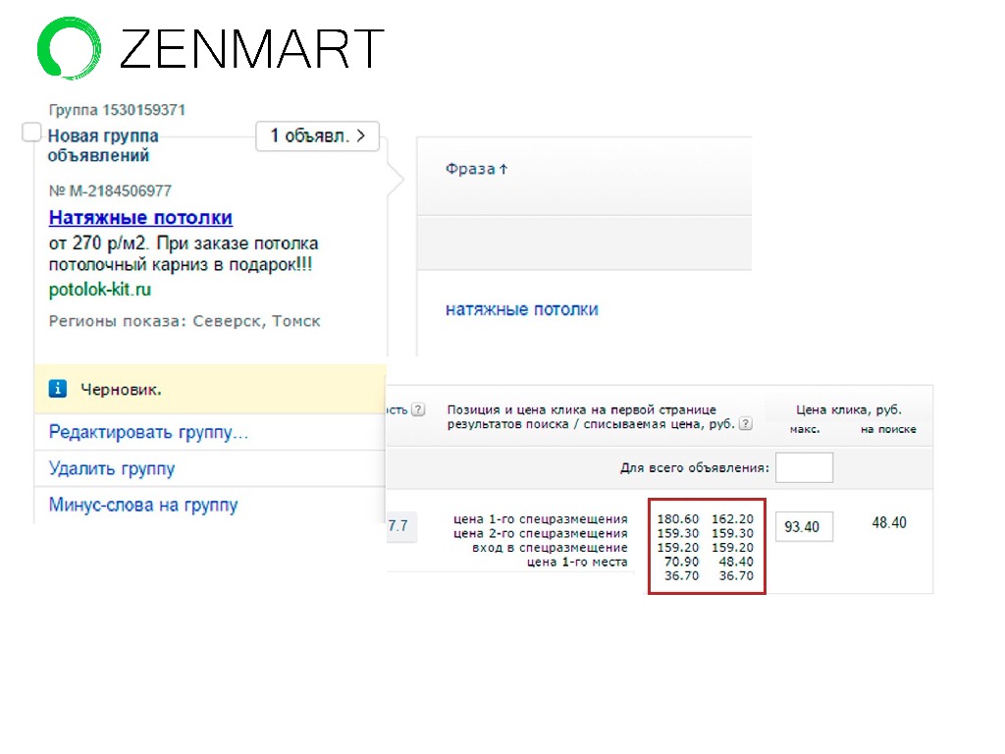Sort the table by the Фраза column

click(x=476, y=169)
